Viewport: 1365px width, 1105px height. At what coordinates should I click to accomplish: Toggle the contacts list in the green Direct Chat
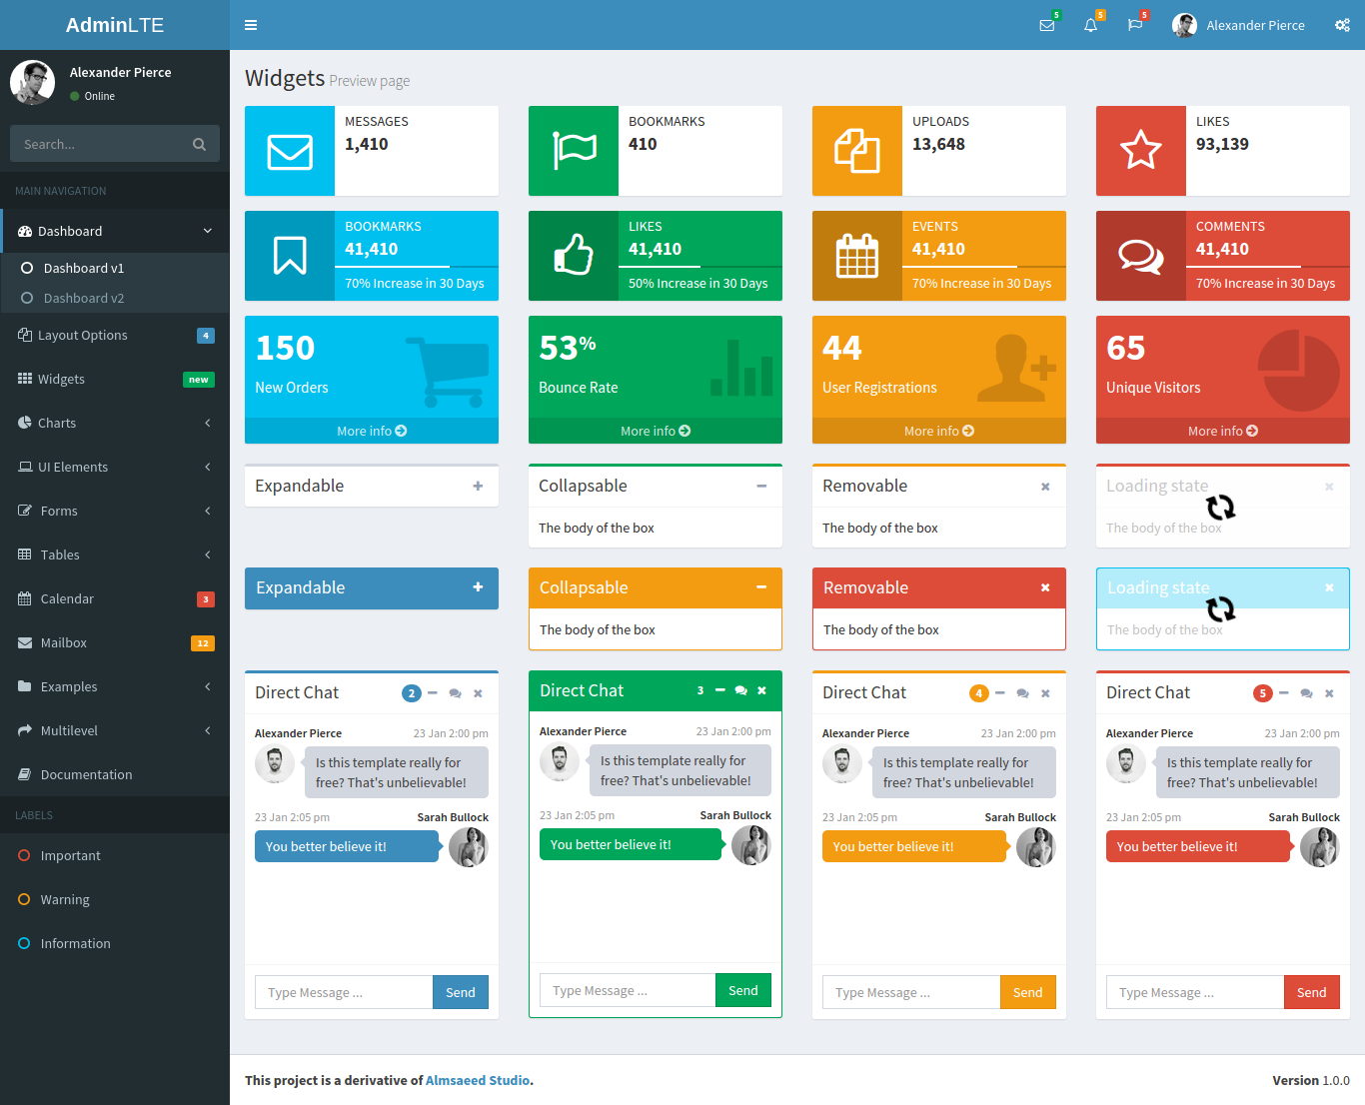click(740, 690)
